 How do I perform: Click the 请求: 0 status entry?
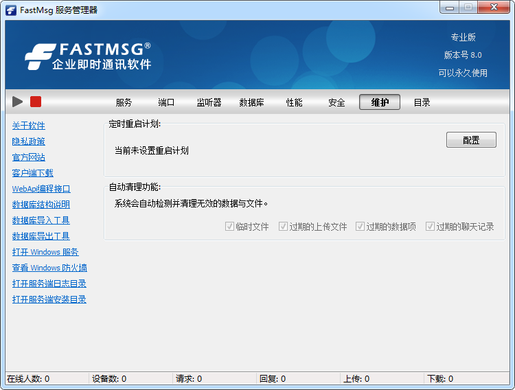189,379
